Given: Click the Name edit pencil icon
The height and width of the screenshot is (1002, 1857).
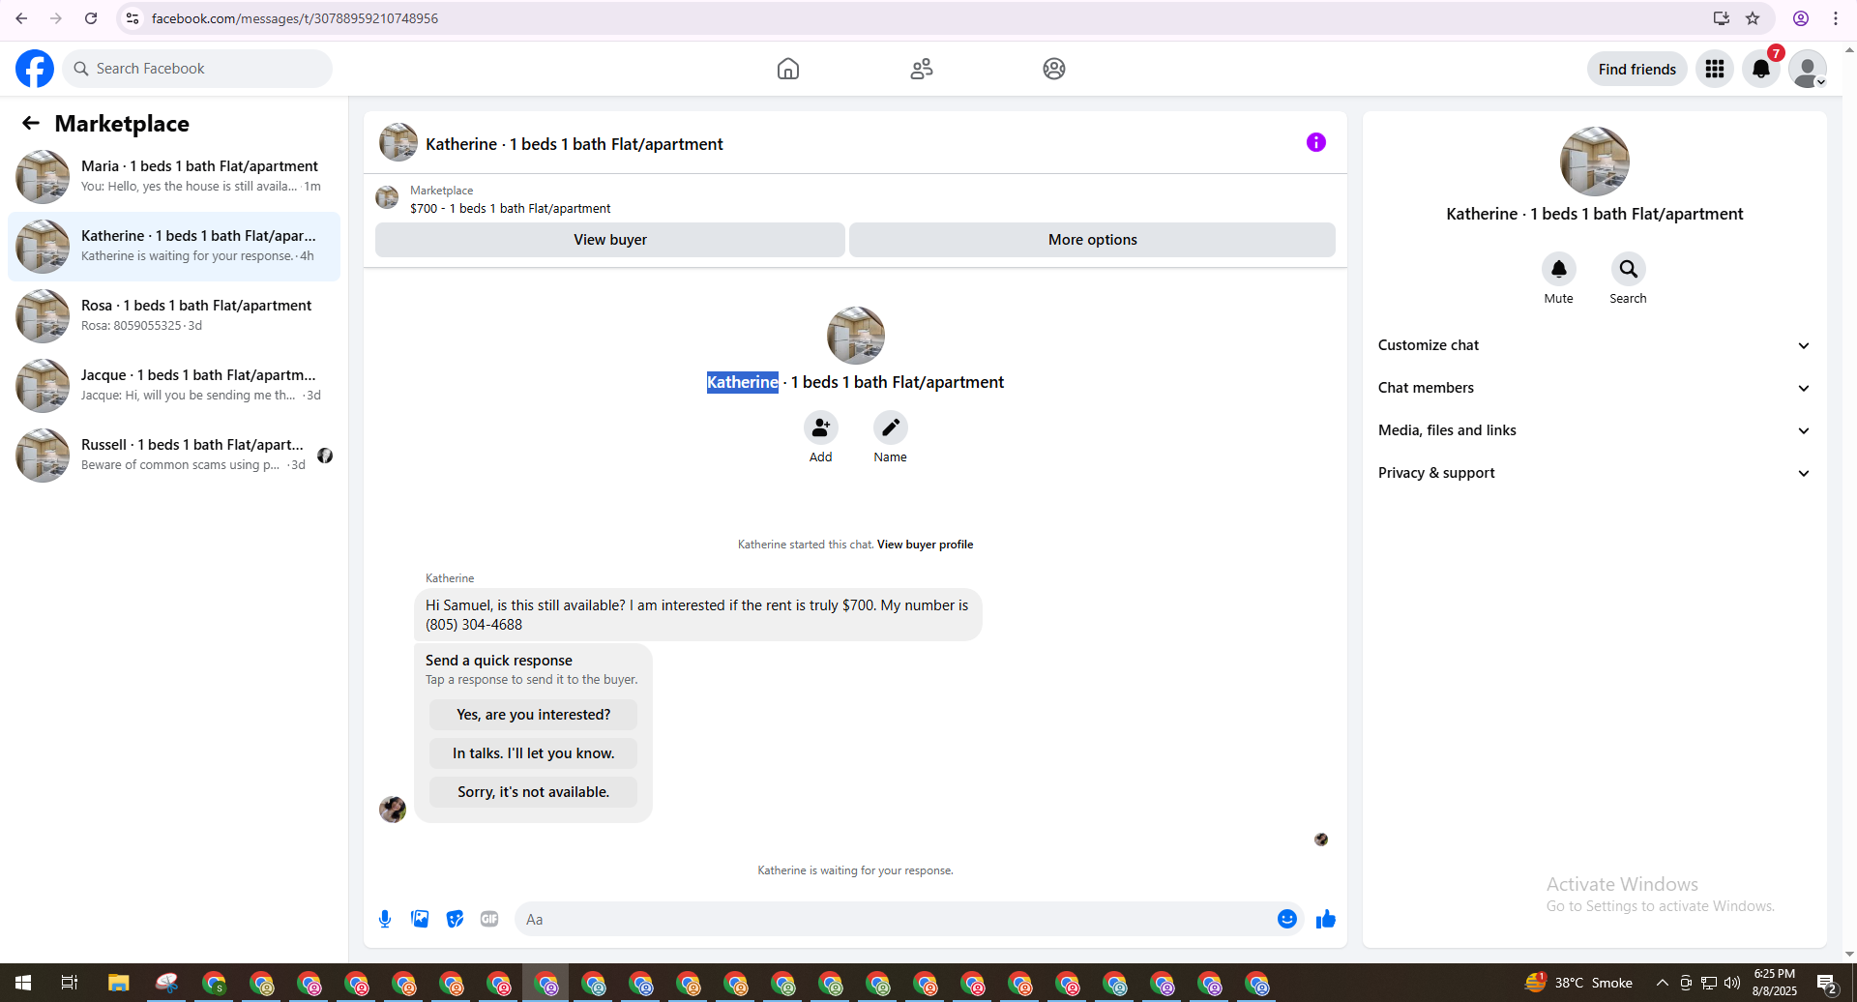Looking at the screenshot, I should (890, 427).
